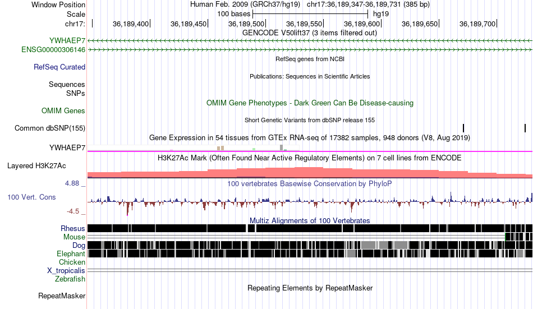Click the YWHAEP7 GTEx expression label
This screenshot has height=309, width=533.
point(67,147)
